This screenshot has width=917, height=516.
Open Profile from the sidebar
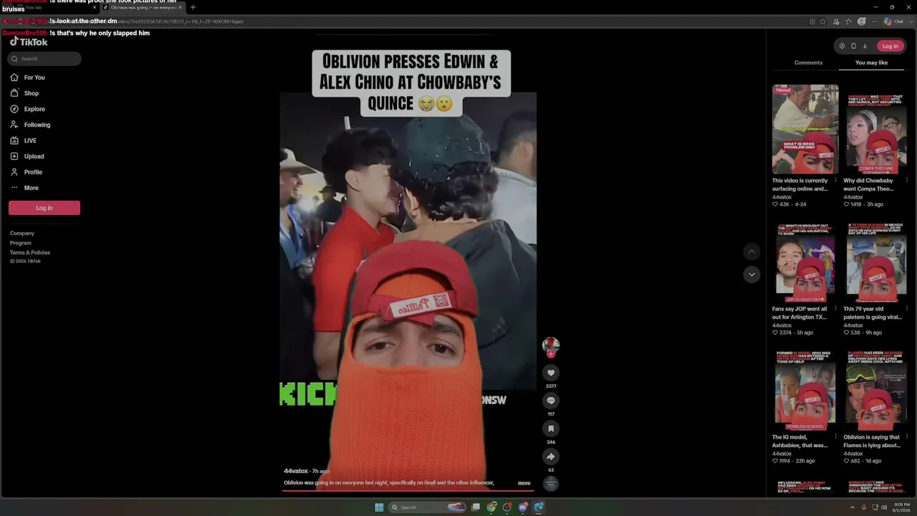point(27,172)
